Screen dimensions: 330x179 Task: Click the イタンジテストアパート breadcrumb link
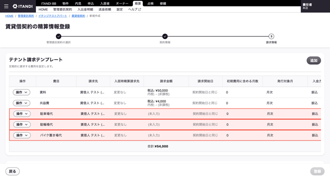pos(53,16)
